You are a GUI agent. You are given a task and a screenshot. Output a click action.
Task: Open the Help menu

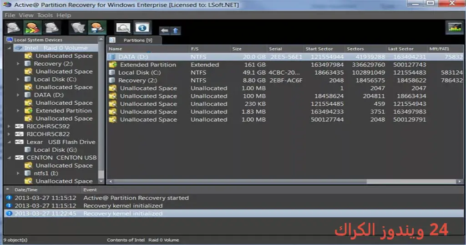point(64,15)
